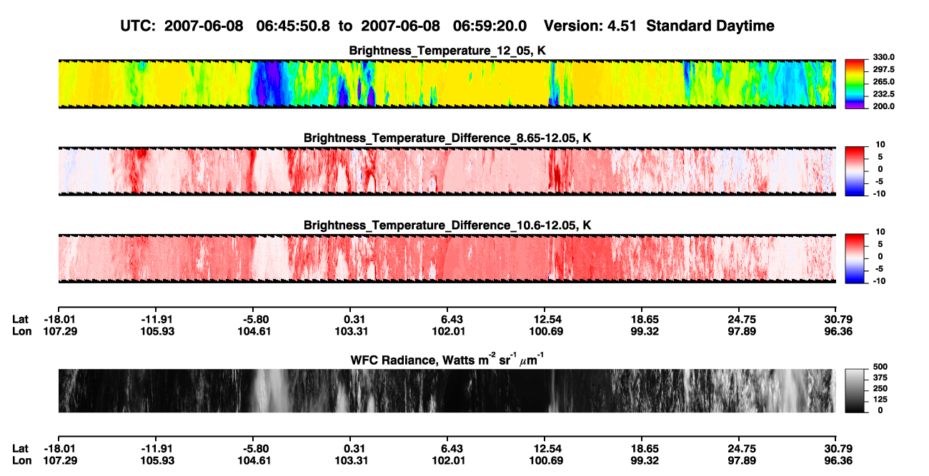
Task: Click latitude -18.01 under the 10.6-12.05 panel
Action: (x=58, y=319)
